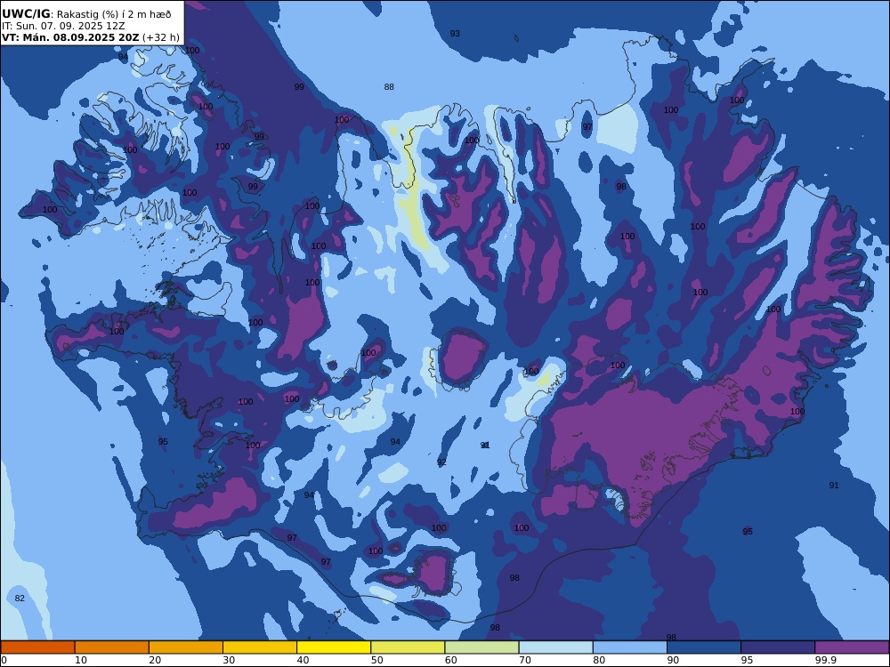Screen dimensions: 890x667
Task: Click the '93' humidity value on the map
Action: (455, 34)
